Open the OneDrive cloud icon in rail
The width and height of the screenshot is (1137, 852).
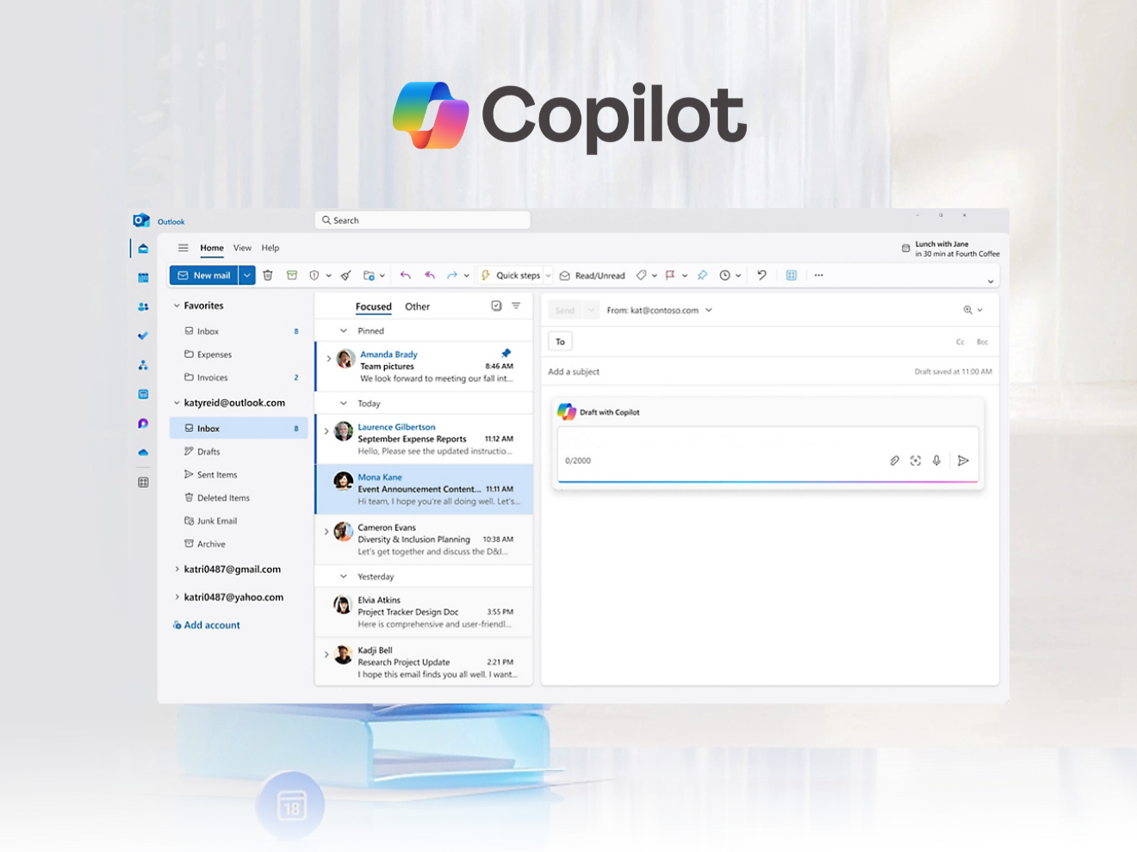pos(143,453)
